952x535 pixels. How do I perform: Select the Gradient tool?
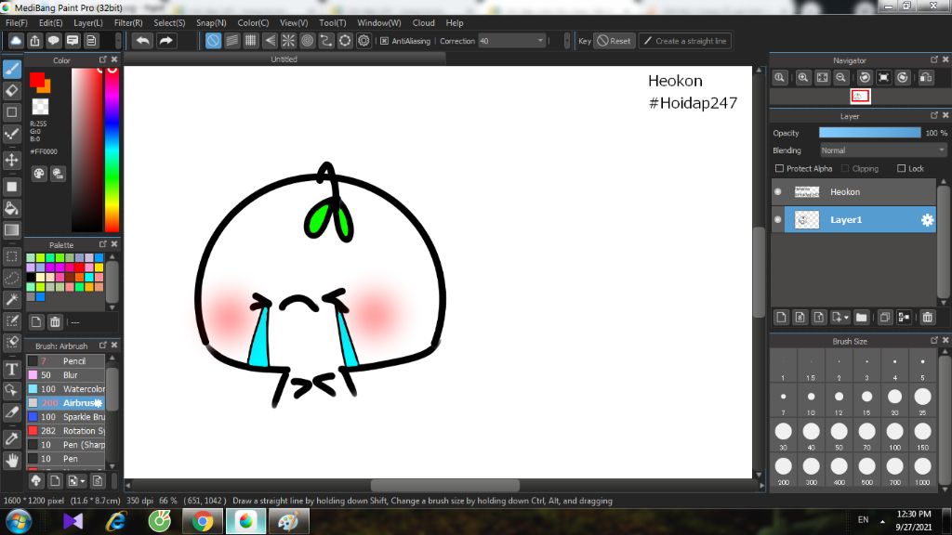tap(12, 230)
